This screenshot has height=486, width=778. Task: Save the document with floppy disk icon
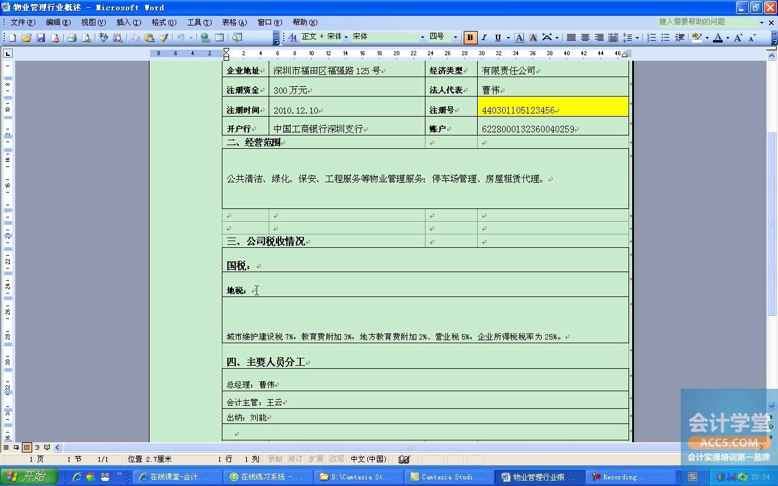41,38
